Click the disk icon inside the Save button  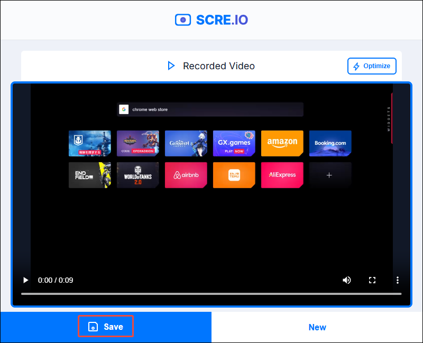93,326
